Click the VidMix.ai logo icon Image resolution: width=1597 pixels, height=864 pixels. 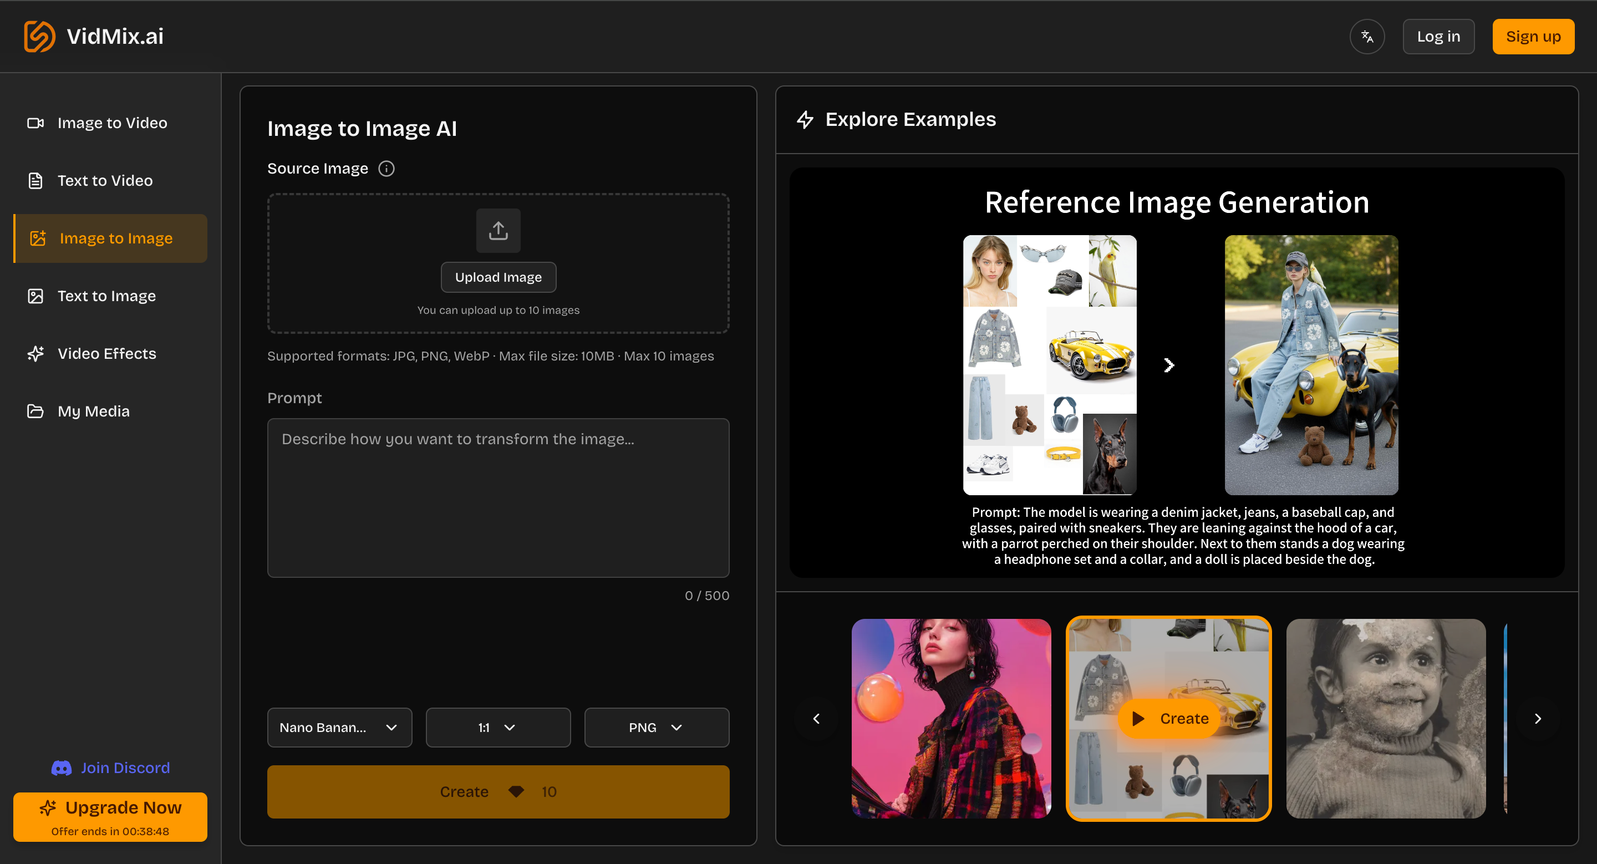click(39, 37)
